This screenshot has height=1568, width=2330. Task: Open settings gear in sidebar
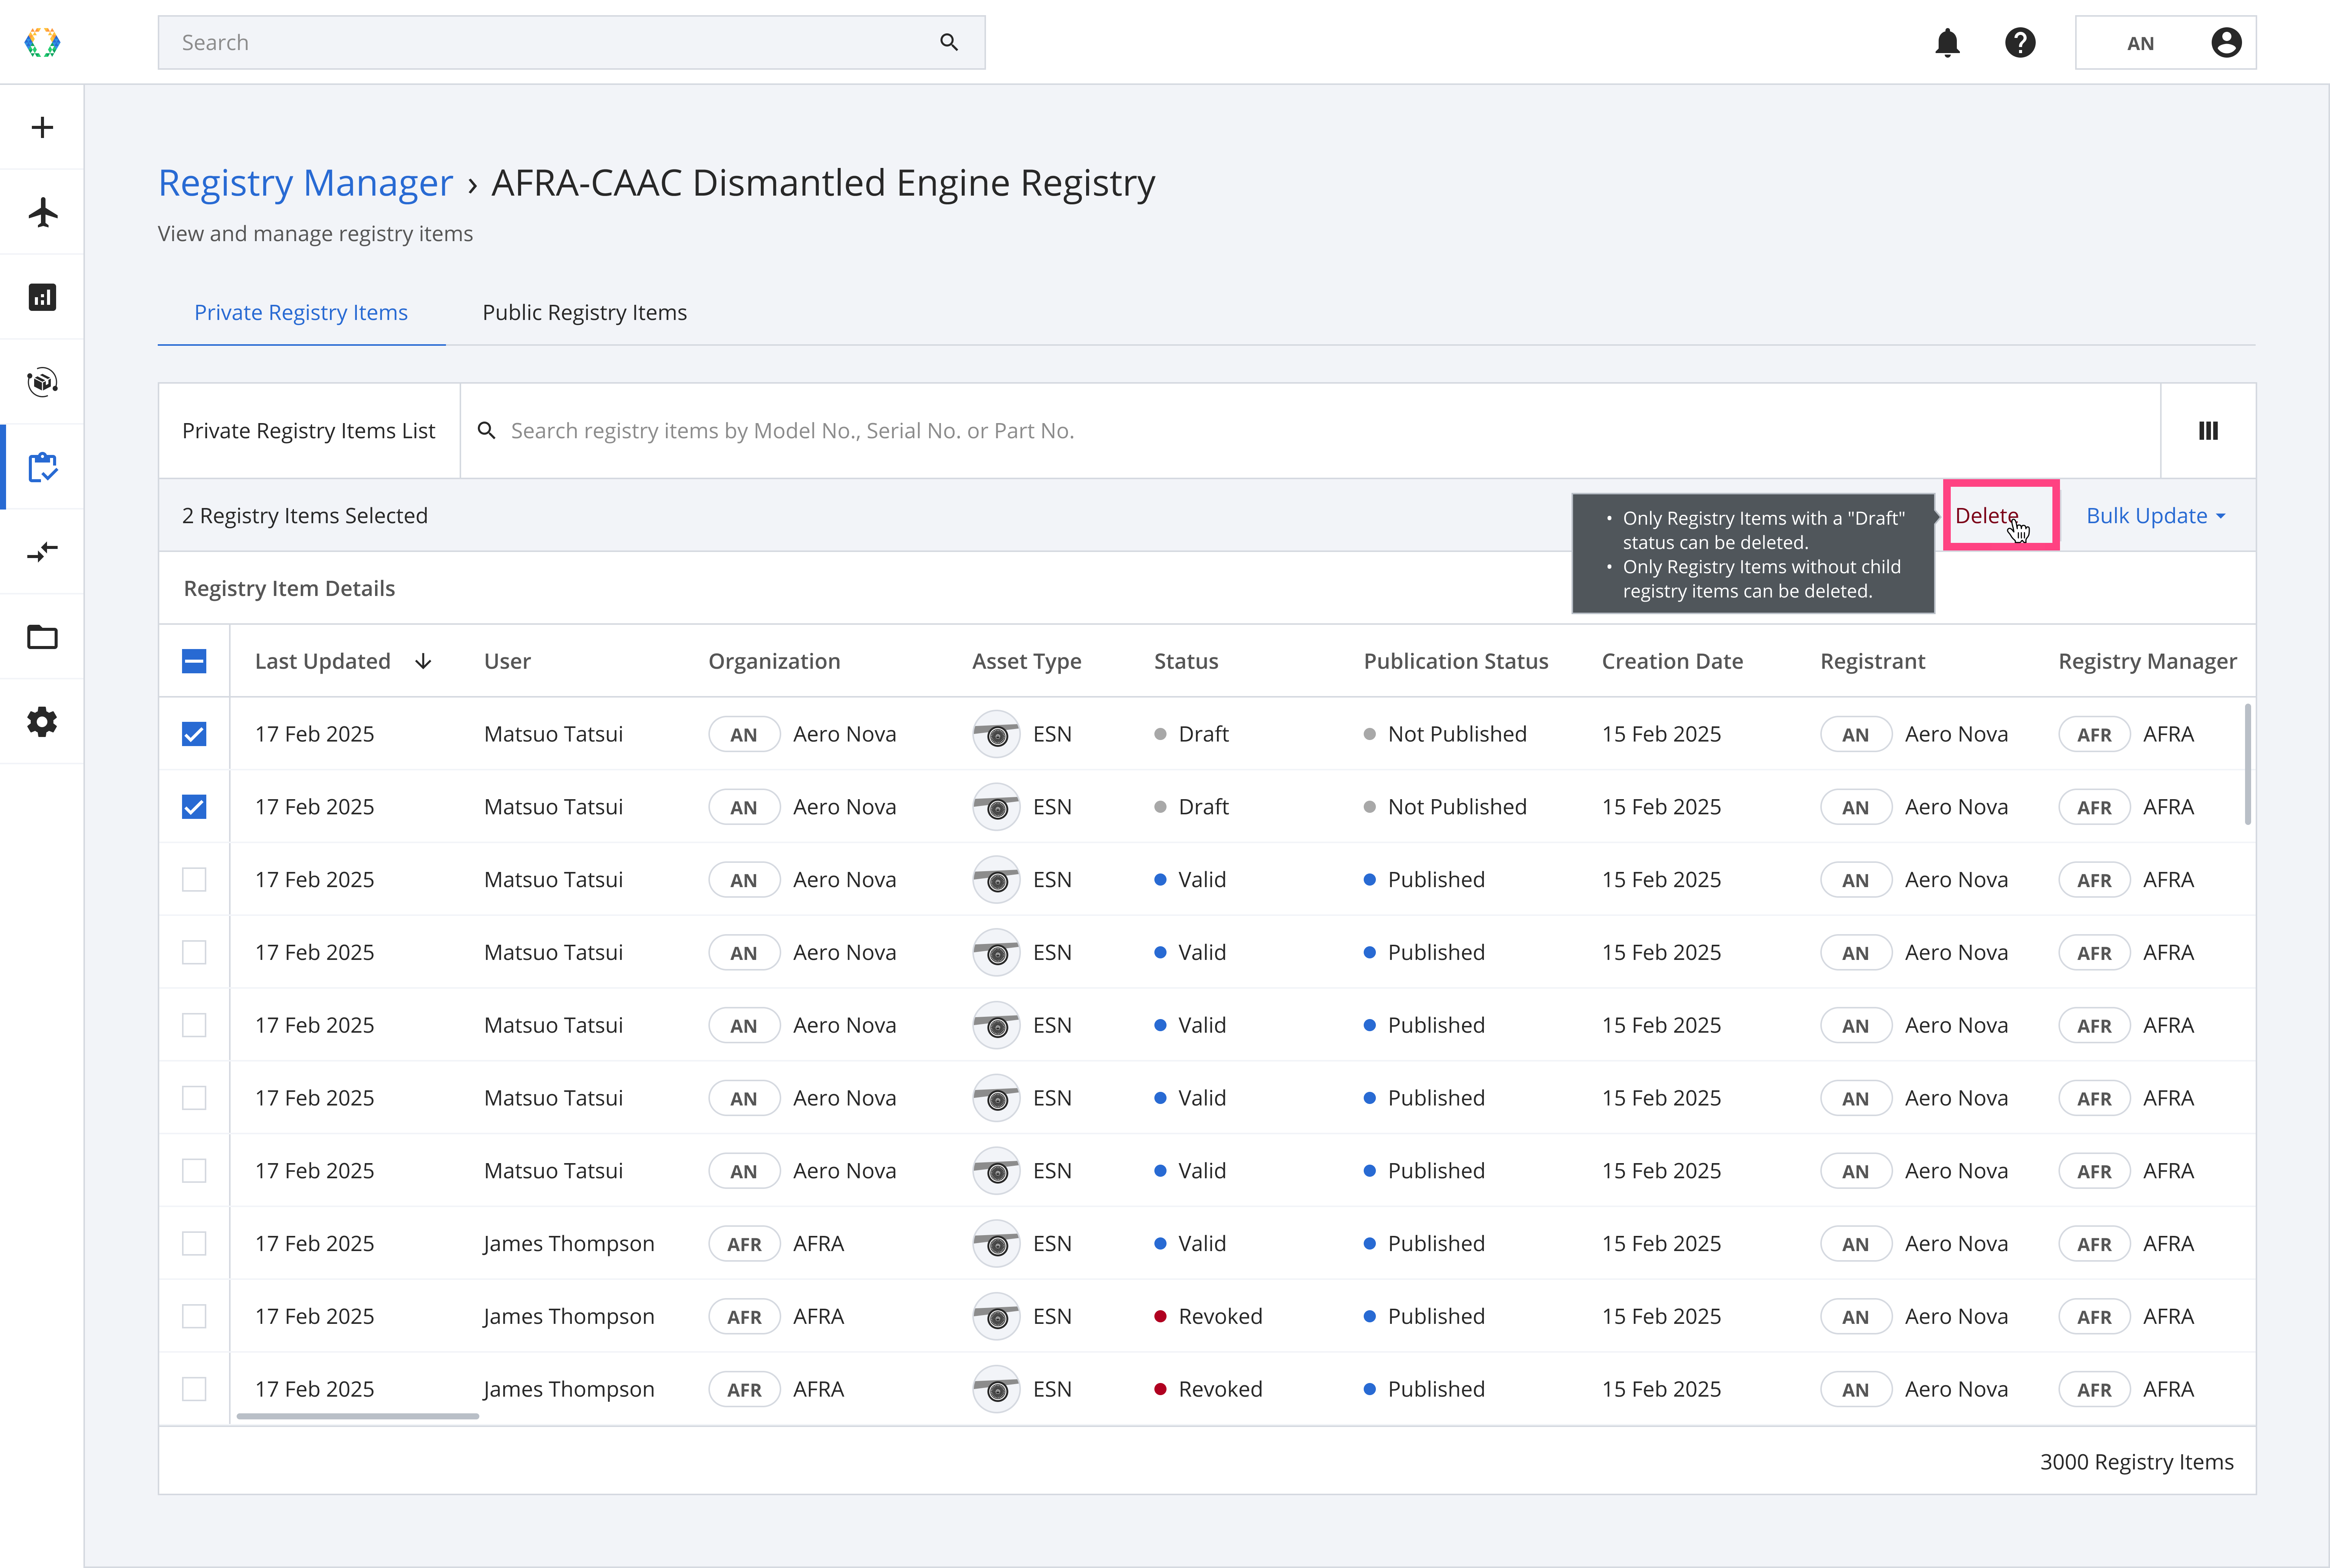42,722
